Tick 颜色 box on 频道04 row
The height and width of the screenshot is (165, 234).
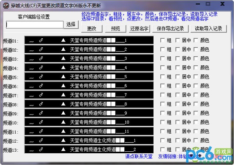pos(196,68)
